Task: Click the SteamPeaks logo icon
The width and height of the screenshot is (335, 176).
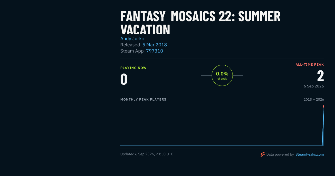Action: pyautogui.click(x=262, y=154)
